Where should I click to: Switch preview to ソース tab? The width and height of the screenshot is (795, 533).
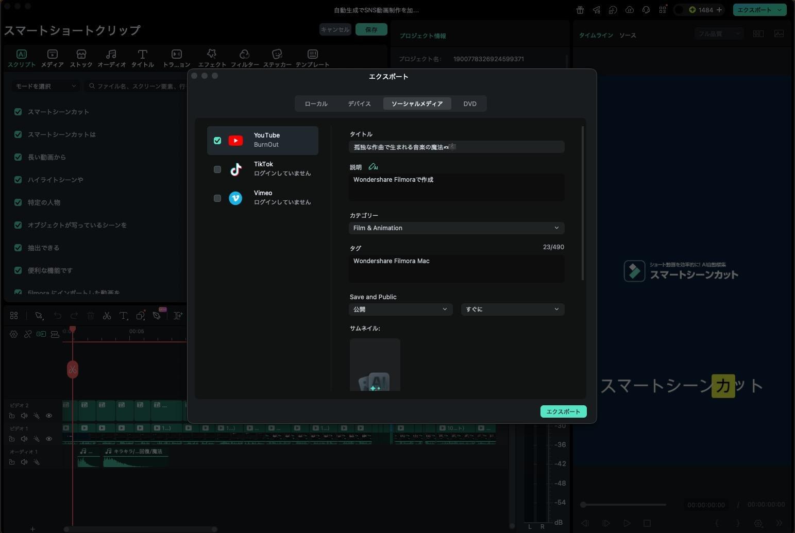click(x=628, y=36)
